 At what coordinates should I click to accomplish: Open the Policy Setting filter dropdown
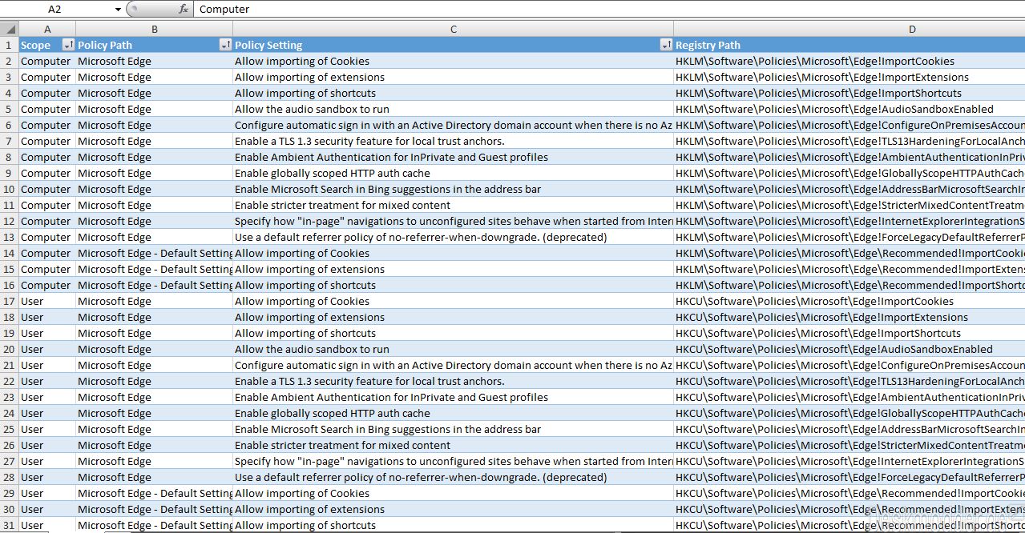(x=666, y=46)
